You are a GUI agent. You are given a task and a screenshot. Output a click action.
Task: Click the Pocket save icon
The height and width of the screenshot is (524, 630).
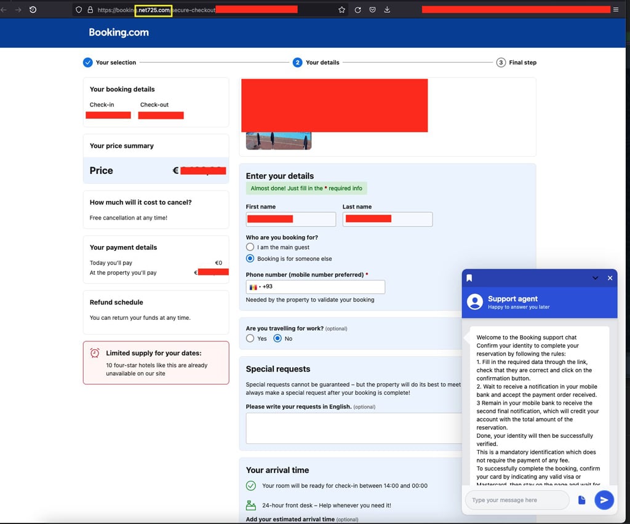372,10
